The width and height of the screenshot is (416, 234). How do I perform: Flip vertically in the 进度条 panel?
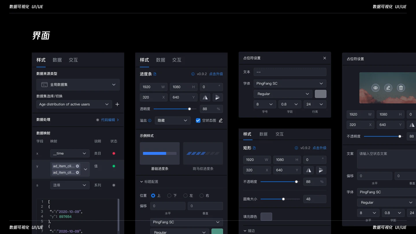218,97
